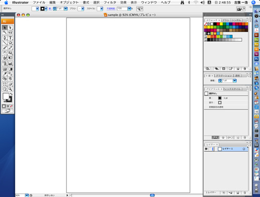260x197 pixels.
Task: Open the オブジェクト menu
Action: (x=69, y=3)
